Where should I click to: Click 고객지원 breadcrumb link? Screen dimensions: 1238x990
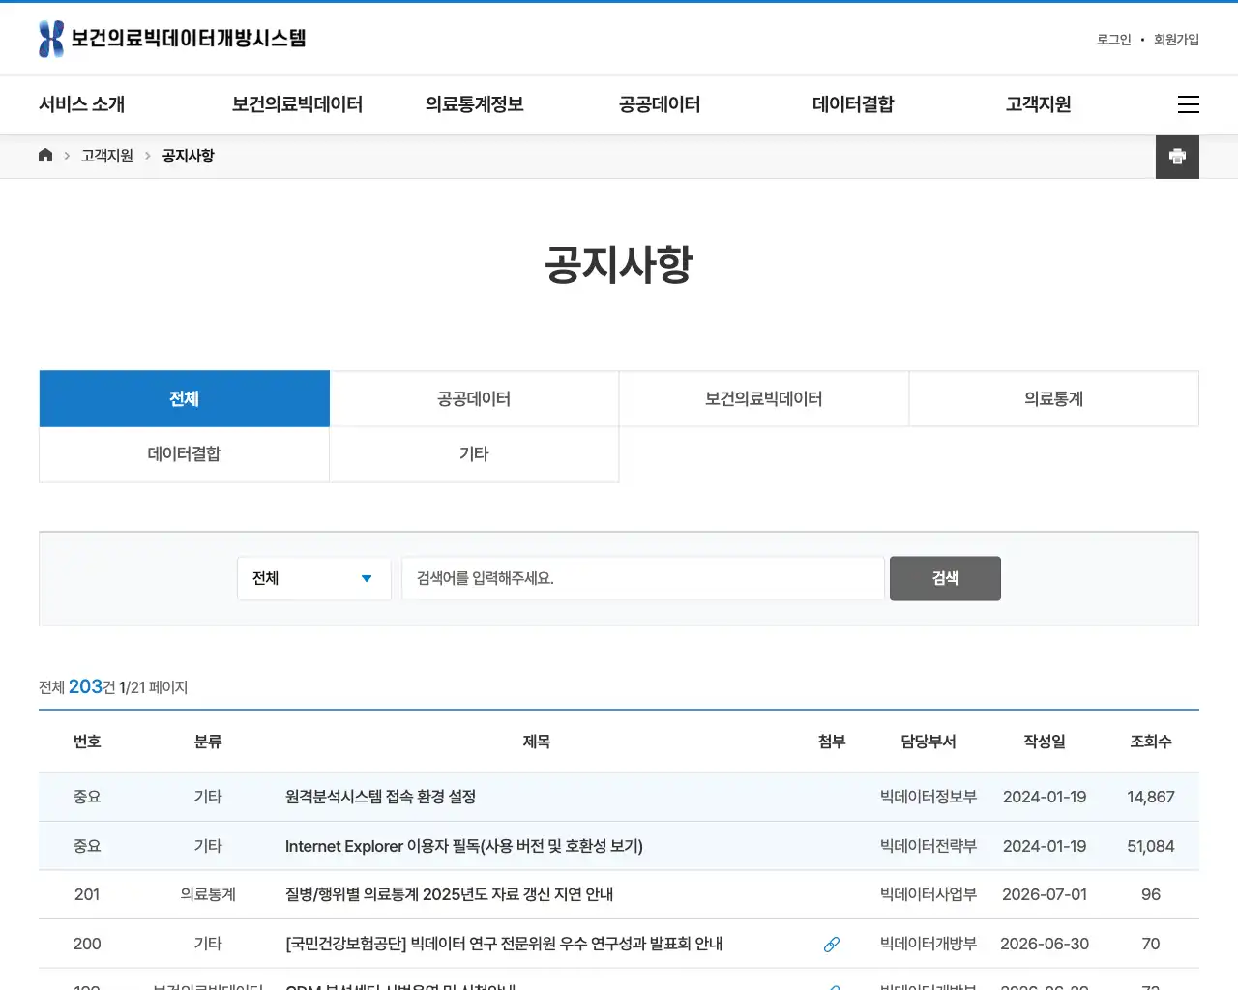(x=107, y=156)
